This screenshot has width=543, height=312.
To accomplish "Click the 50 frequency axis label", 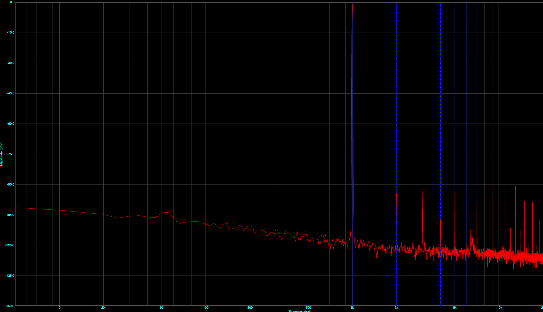I will pos(161,308).
